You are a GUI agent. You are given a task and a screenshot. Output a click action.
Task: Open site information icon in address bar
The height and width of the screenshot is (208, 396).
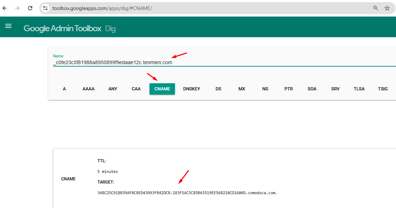click(45, 8)
